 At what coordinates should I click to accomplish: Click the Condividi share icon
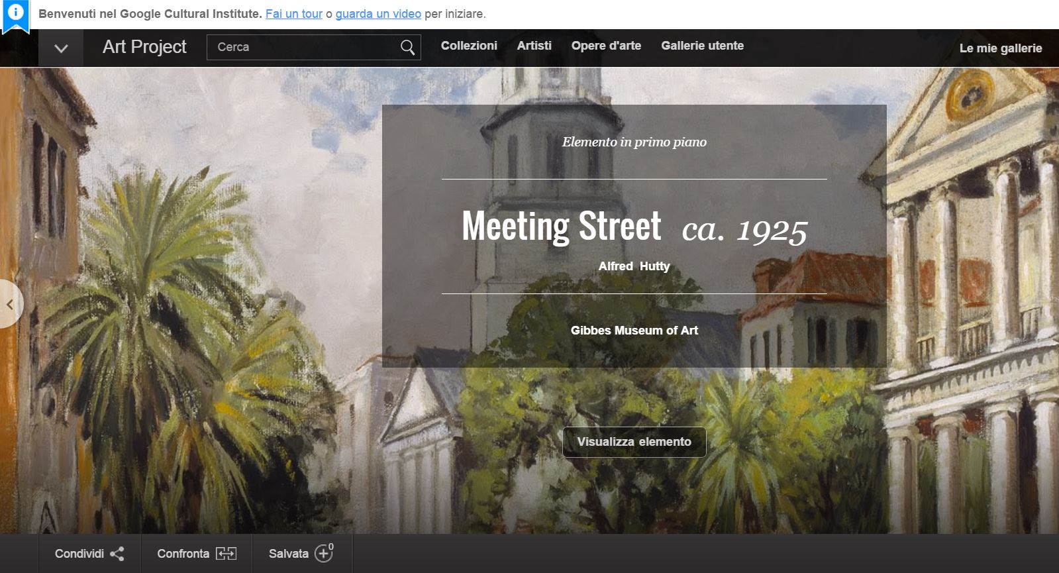tap(117, 554)
